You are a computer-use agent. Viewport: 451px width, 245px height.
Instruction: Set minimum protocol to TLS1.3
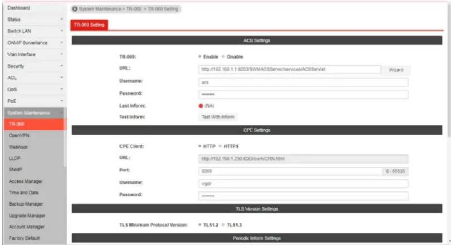(223, 225)
